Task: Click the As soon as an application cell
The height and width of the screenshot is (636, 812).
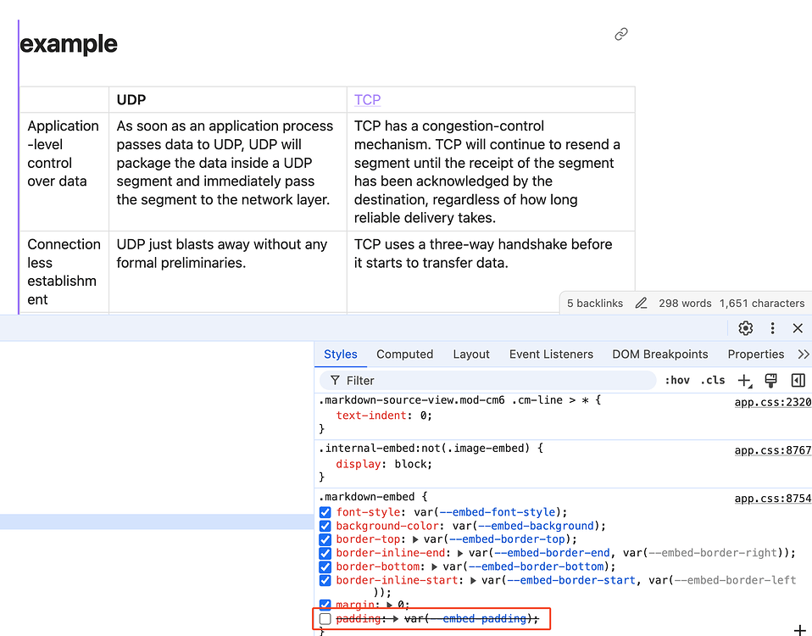Action: coord(228,172)
